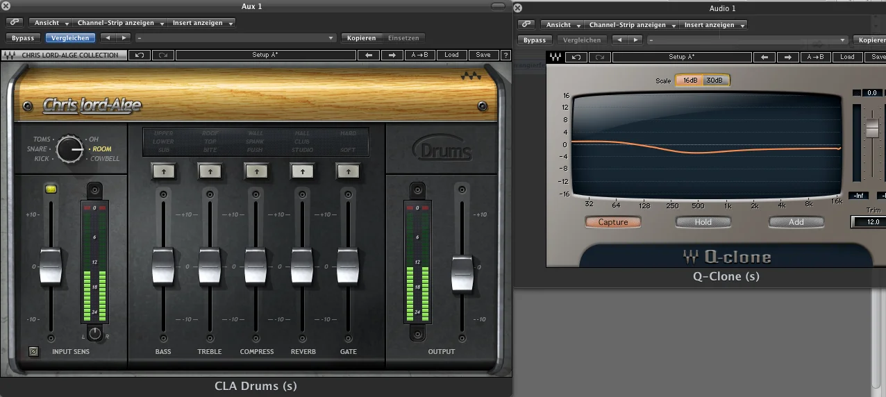Bypass the CLA Drums plugin in Aux 1
The image size is (886, 397).
pyautogui.click(x=23, y=37)
